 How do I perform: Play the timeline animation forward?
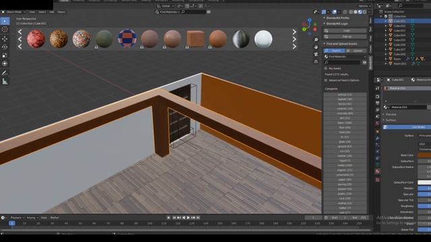pyautogui.click(x=189, y=218)
